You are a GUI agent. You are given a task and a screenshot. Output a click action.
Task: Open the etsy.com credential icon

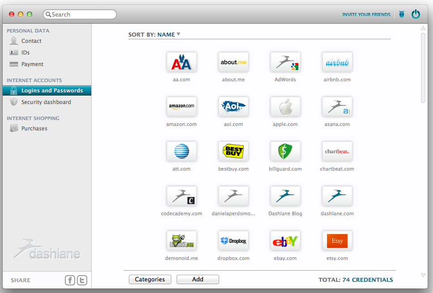click(337, 241)
